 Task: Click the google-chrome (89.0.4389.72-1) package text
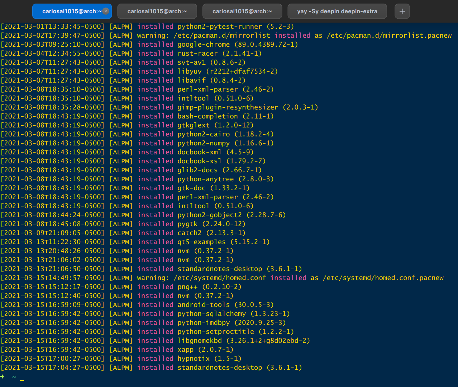(238, 45)
